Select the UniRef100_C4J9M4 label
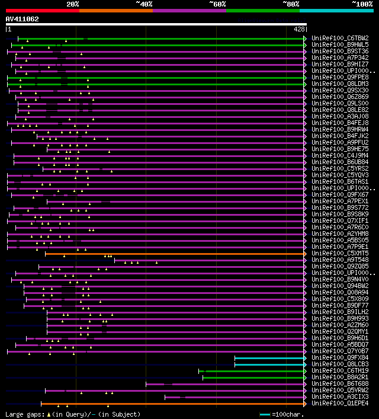The image size is (379, 419). (340, 155)
